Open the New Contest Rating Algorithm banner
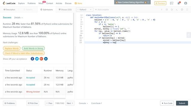Viewport: 191px width, 107px height. click(x=131, y=2)
